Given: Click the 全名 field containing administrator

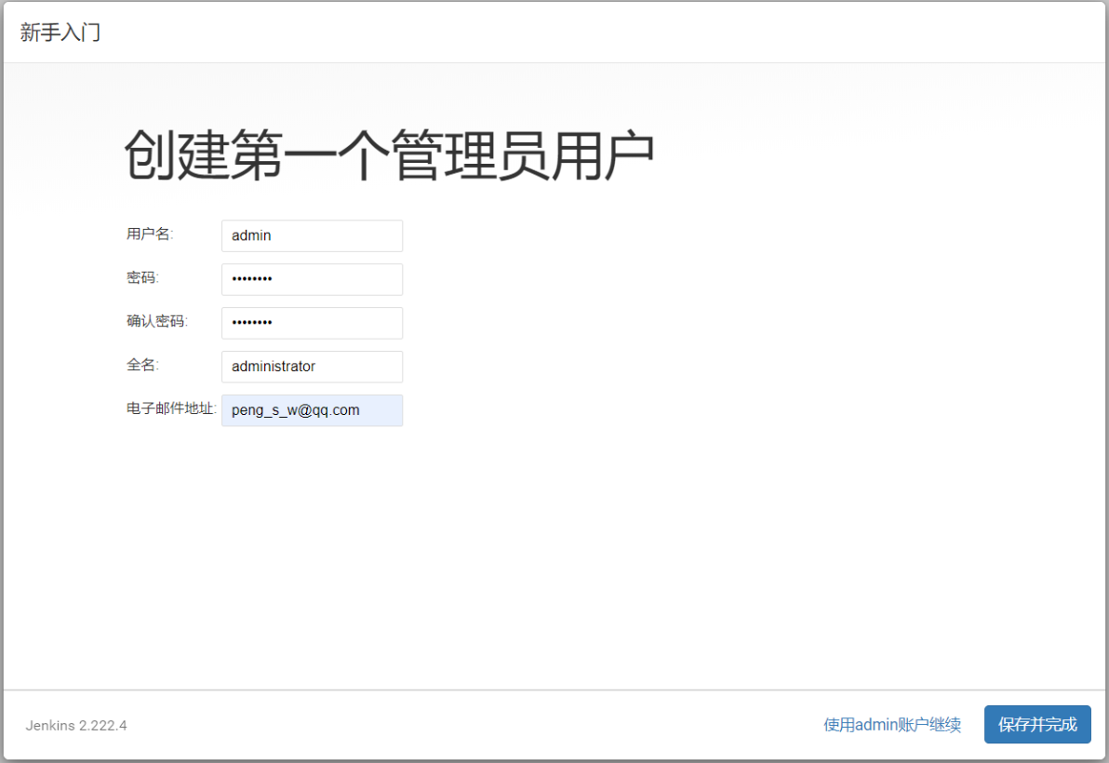Looking at the screenshot, I should pyautogui.click(x=312, y=367).
